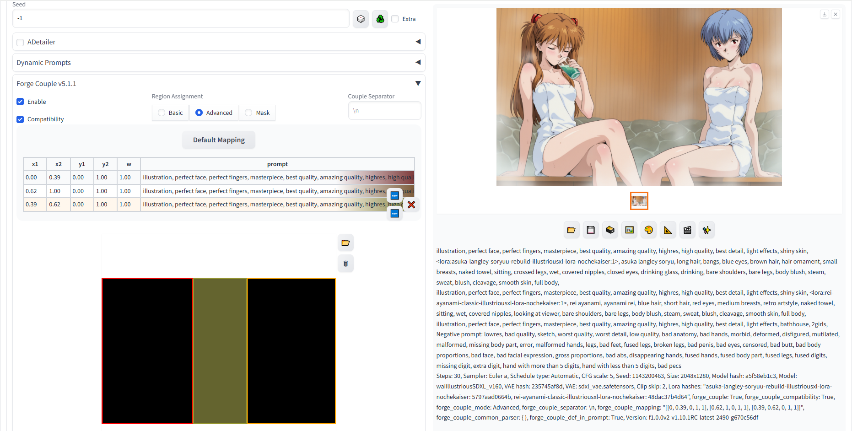Click first row's weight cell 1.00
Image resolution: width=852 pixels, height=431 pixels.
[129, 178]
